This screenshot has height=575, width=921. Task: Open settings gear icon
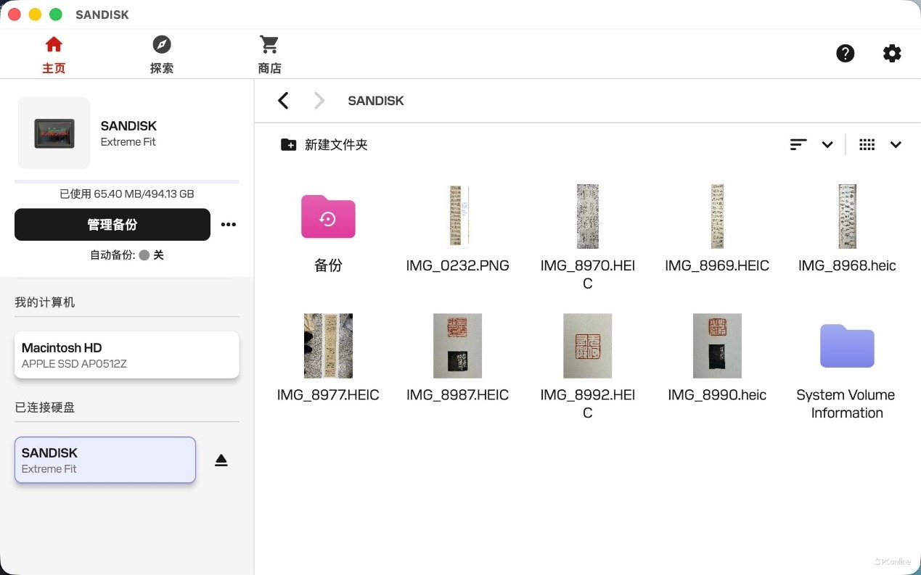pos(892,53)
